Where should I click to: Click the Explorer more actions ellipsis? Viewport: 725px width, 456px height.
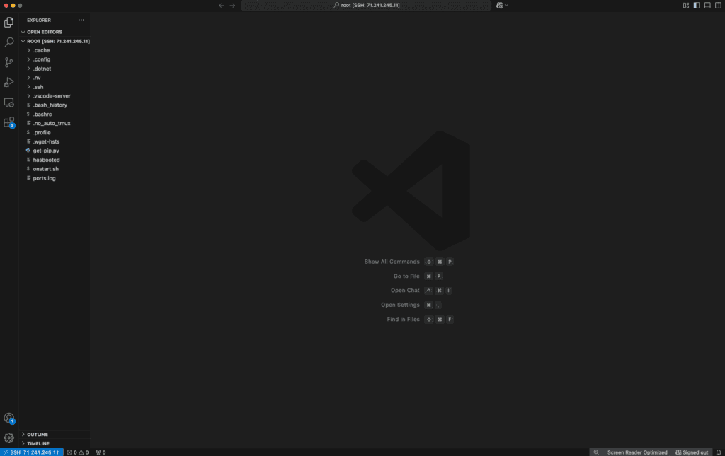point(81,20)
